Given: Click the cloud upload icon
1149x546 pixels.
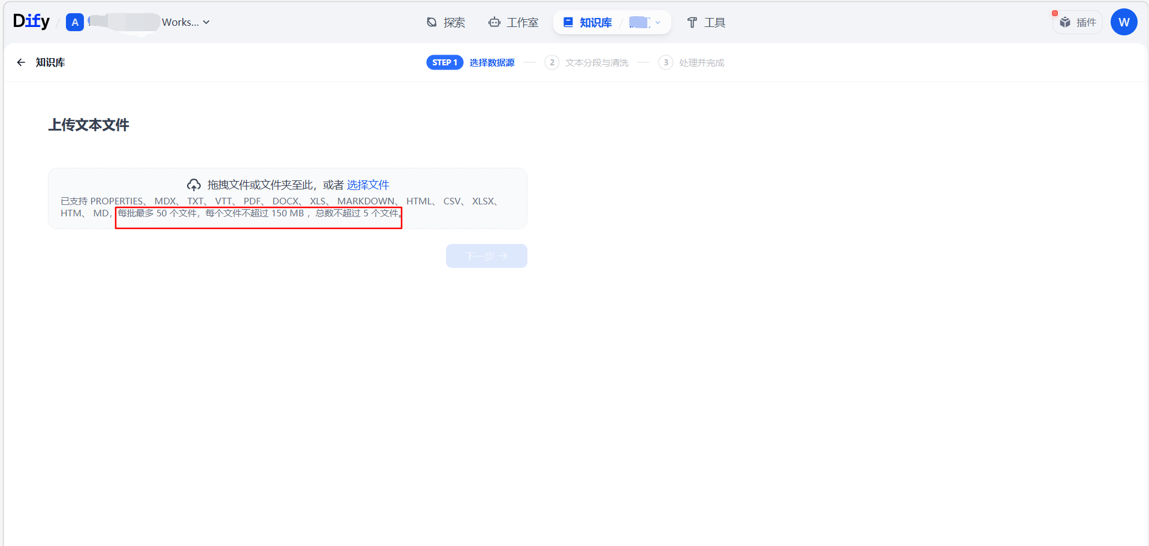Looking at the screenshot, I should [x=194, y=185].
